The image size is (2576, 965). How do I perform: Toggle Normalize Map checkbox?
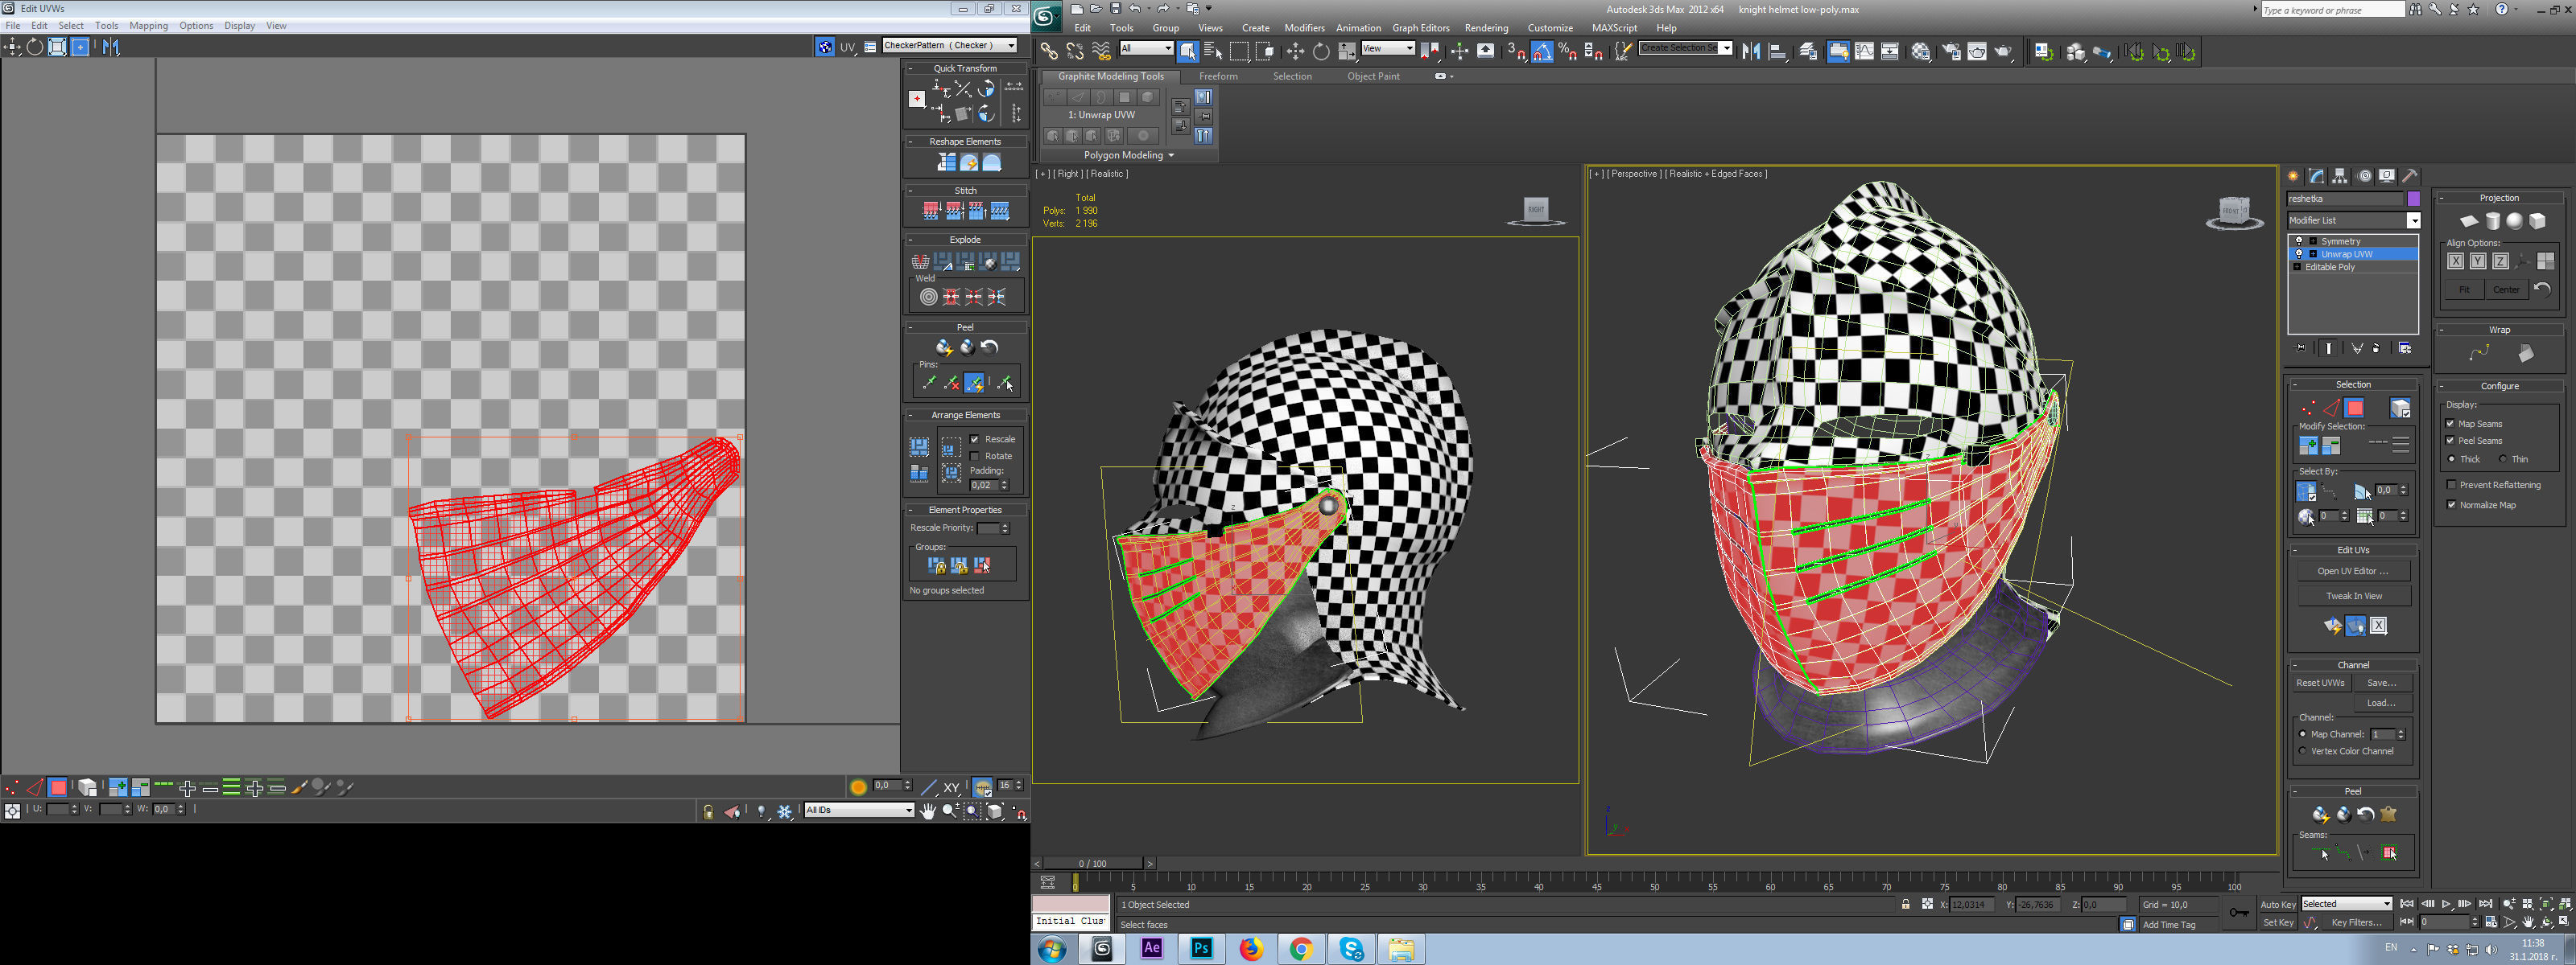point(2451,504)
